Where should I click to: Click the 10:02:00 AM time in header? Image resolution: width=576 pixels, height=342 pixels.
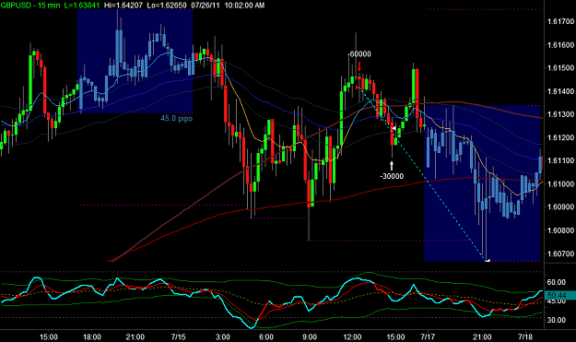[244, 6]
